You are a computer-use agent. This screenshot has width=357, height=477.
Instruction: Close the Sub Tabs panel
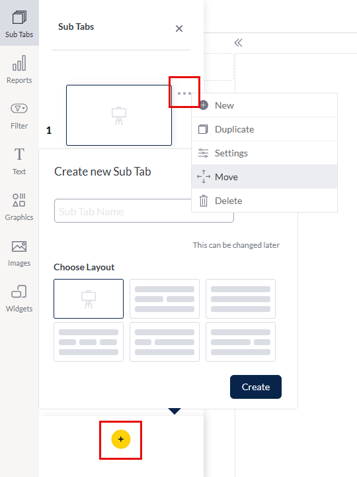tap(179, 28)
